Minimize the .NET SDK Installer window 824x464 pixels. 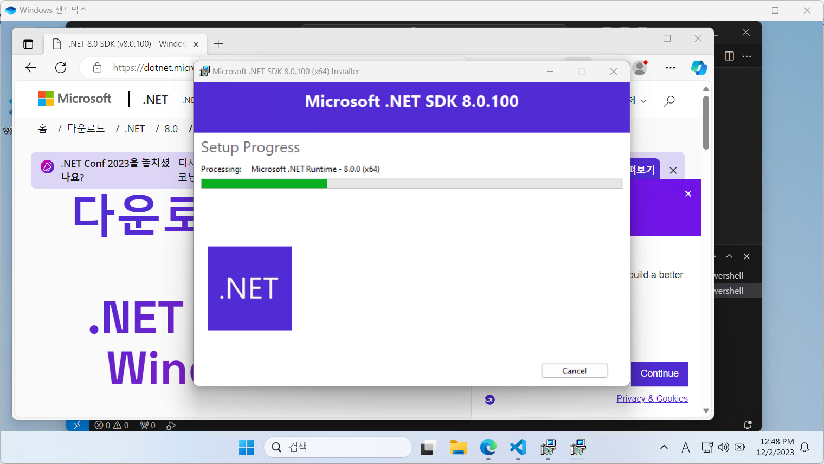click(550, 72)
